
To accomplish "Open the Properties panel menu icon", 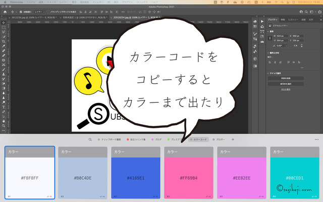I will coord(321,20).
